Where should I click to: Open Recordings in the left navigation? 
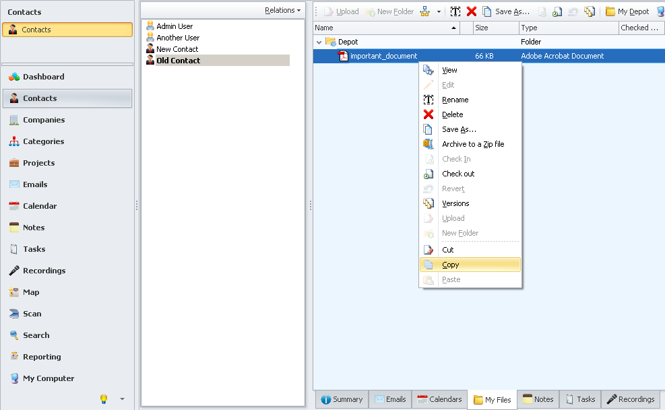tap(44, 271)
